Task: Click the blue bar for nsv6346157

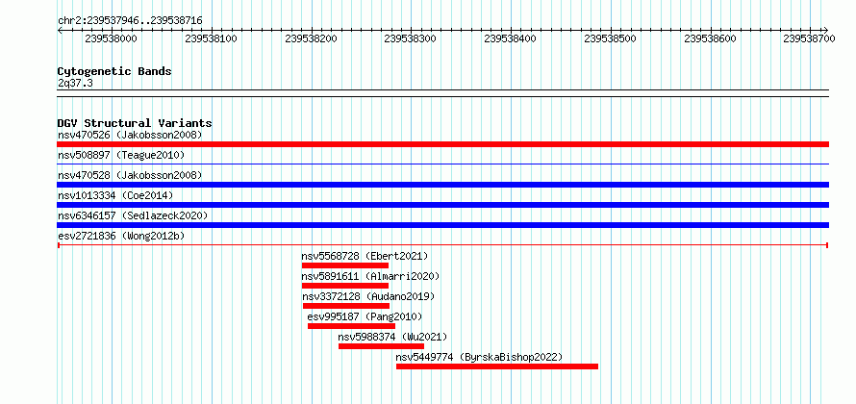Action: 442,225
